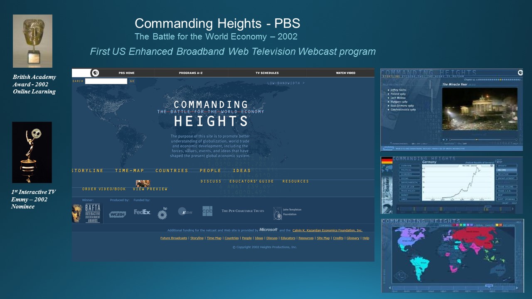The width and height of the screenshot is (532, 299).
Task: Go to the Countries section
Action: (x=172, y=171)
